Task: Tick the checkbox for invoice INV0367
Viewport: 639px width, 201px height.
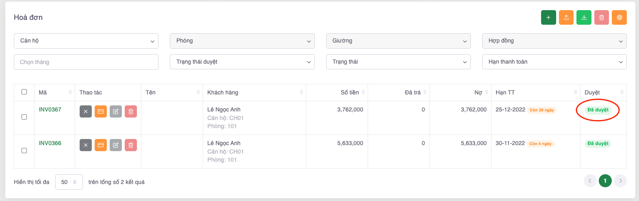Action: [24, 117]
